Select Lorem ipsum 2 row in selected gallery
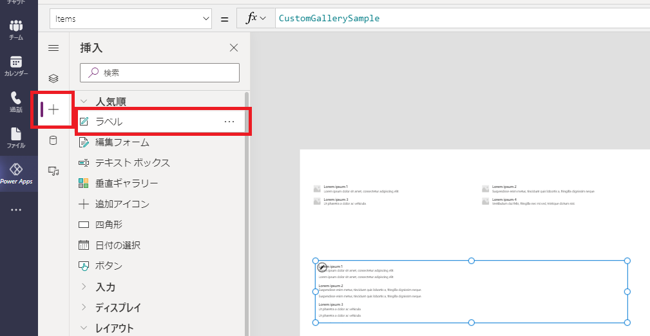650x336 pixels. [370, 291]
